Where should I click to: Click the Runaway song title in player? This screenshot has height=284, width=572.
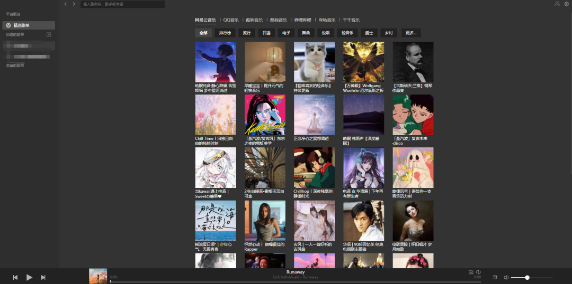[x=296, y=272]
